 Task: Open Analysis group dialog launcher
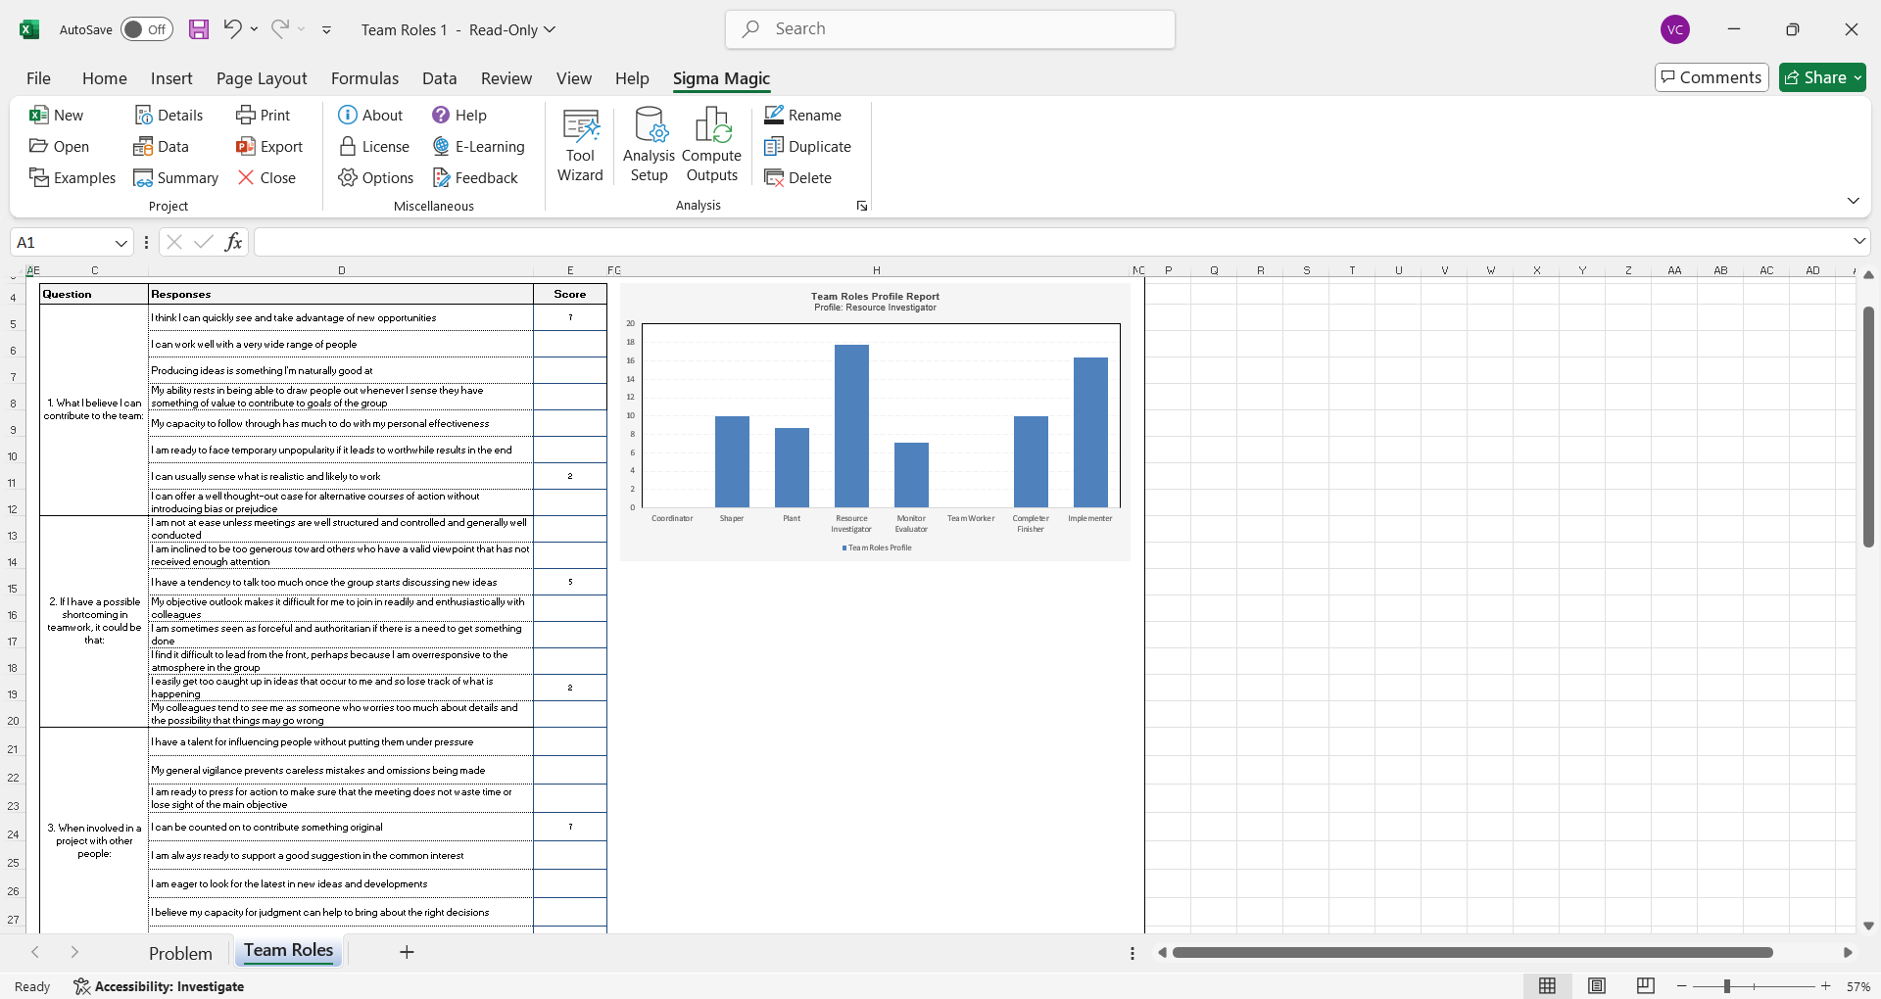tap(862, 206)
